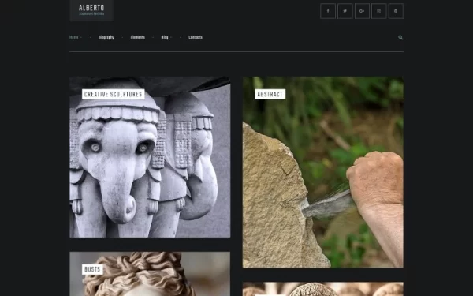
Task: Click the Abstract category label
Action: (270, 94)
